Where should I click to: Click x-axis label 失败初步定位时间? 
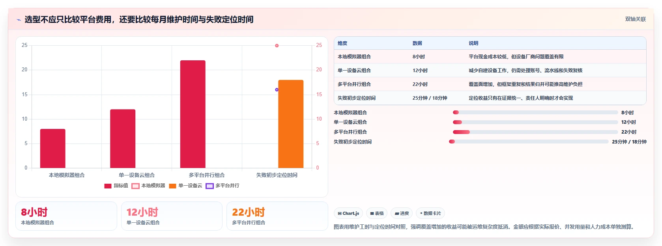277,175
